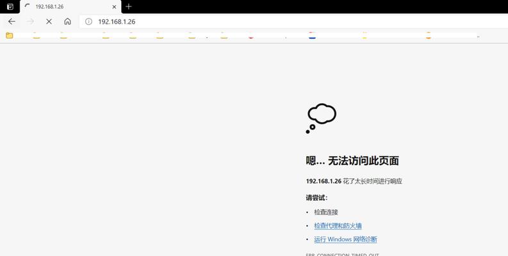Image resolution: width=508 pixels, height=256 pixels.
Task: Close the 192.168.1.26 tab
Action: tap(114, 6)
